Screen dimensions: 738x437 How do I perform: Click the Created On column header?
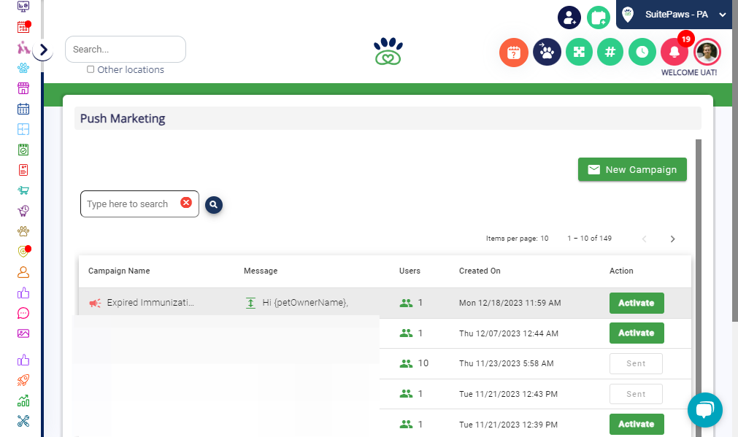[480, 271]
